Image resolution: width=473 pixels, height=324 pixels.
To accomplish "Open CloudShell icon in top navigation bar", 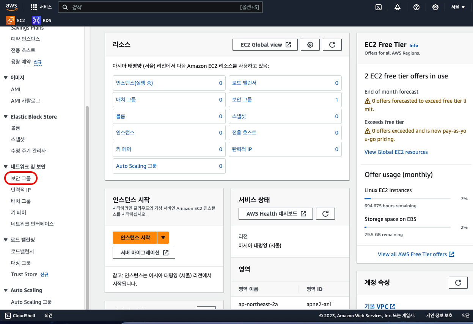I will 378,7.
